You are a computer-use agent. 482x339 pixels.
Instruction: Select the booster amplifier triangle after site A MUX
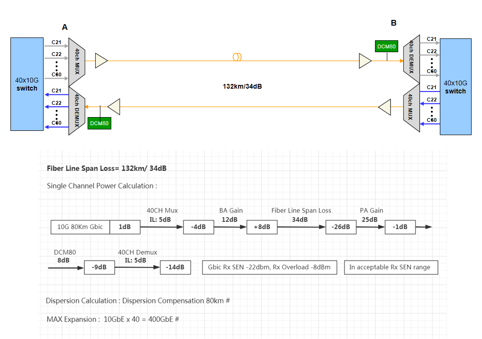pyautogui.click(x=101, y=60)
